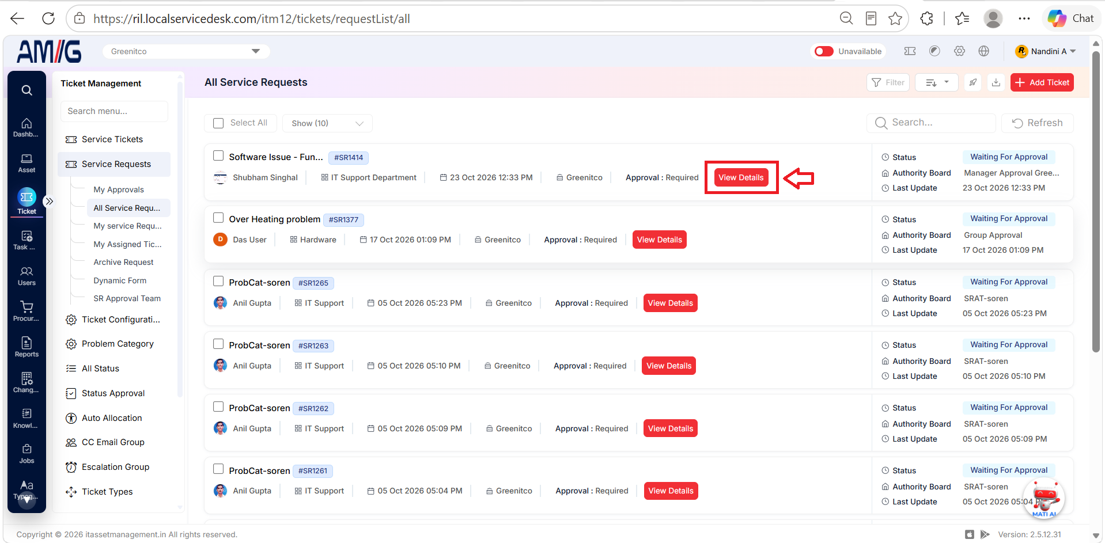Image resolution: width=1105 pixels, height=543 pixels.
Task: Open Jobs module icon
Action: click(x=27, y=454)
